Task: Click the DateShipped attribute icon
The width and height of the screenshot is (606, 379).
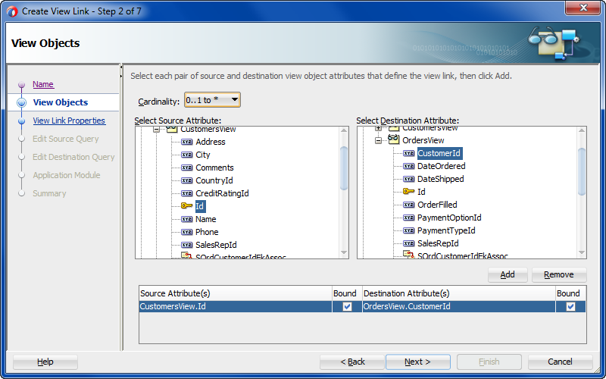Action: click(x=408, y=179)
